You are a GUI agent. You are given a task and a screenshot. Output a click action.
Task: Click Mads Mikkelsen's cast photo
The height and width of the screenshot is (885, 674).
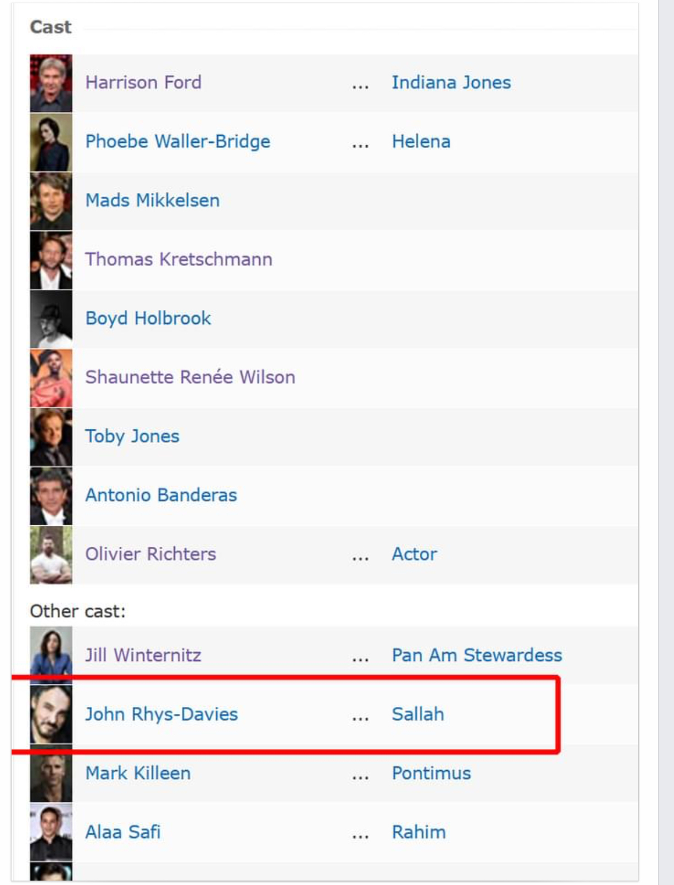click(x=51, y=201)
